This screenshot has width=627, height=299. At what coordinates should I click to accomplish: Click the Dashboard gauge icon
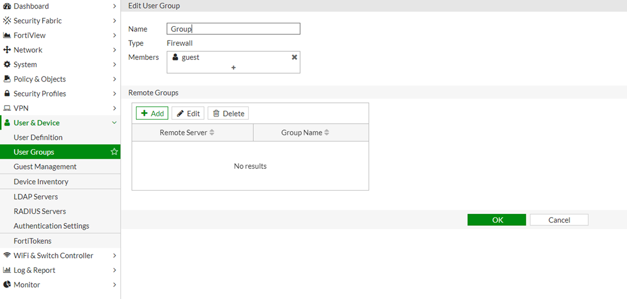(7, 6)
